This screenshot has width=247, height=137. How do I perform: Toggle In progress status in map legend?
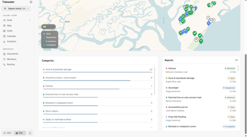point(50,41)
